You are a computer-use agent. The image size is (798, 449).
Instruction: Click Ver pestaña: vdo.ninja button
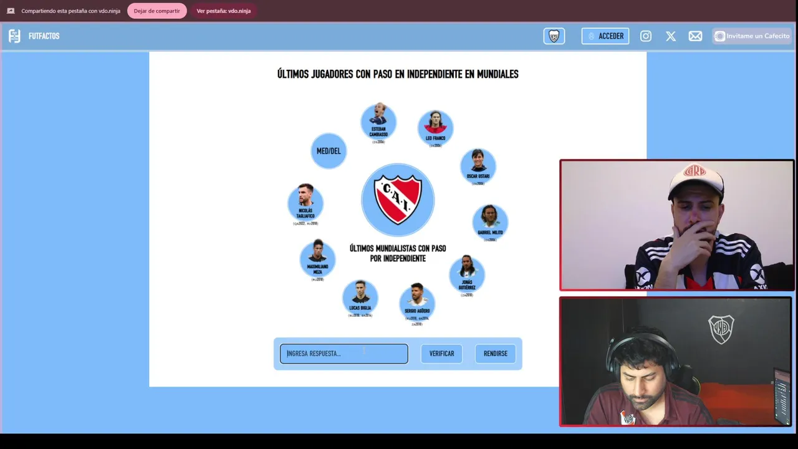[x=223, y=11]
